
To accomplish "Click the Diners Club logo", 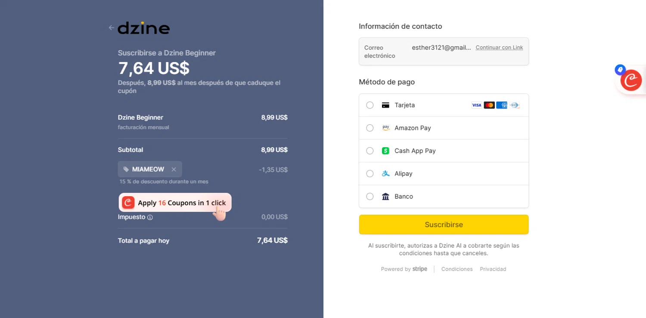I will point(514,105).
